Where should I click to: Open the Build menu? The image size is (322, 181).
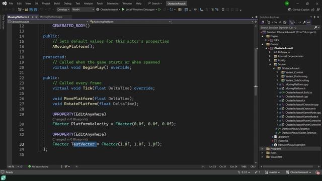click(x=57, y=4)
